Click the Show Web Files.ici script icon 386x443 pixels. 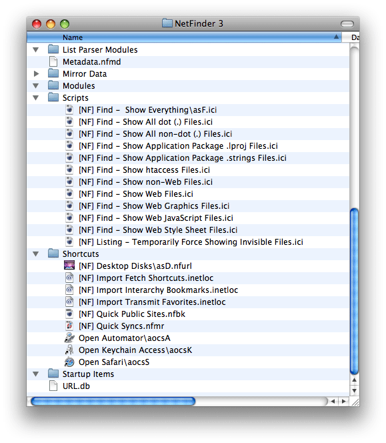(x=69, y=193)
